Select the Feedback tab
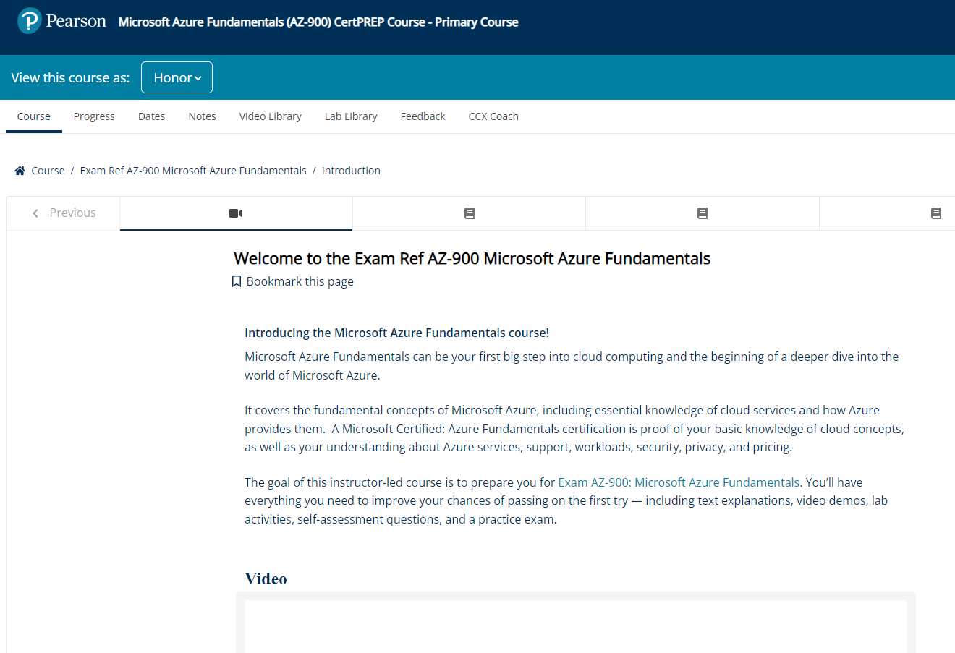955x653 pixels. [x=423, y=116]
